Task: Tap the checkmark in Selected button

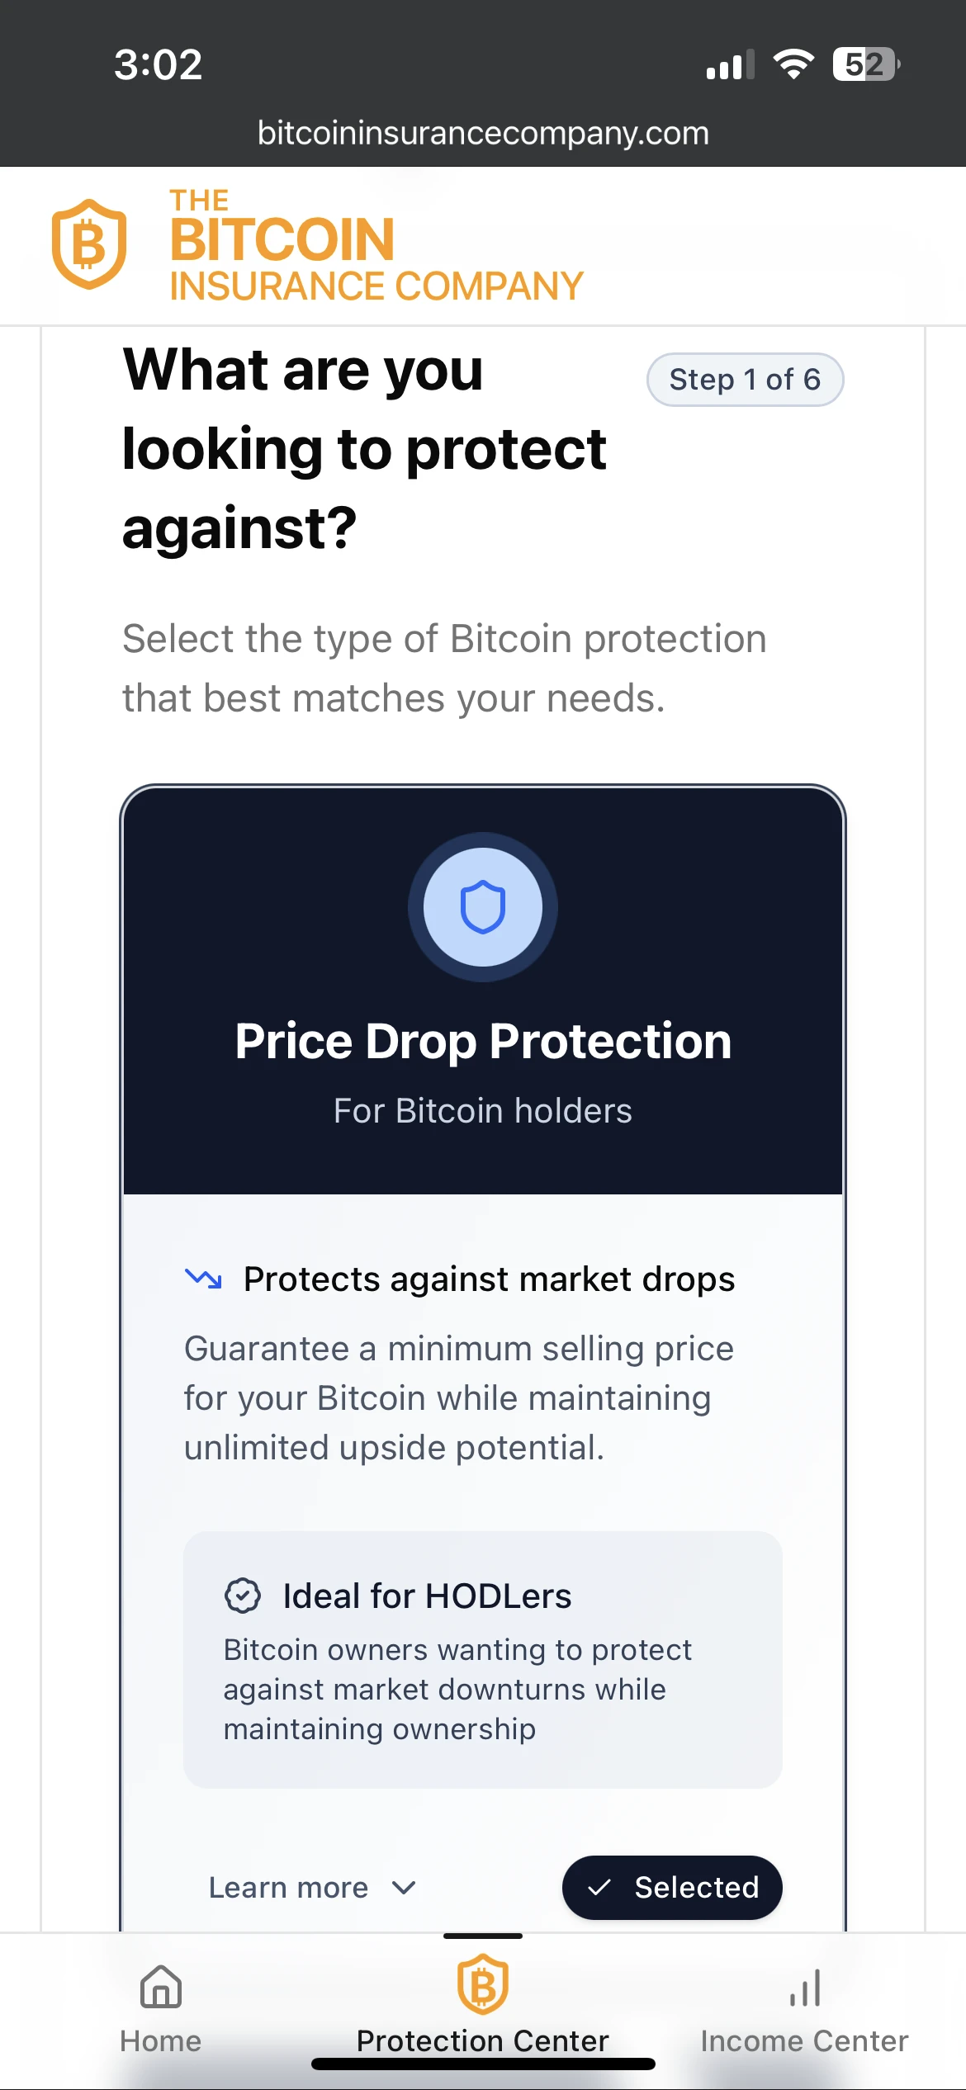Action: tap(599, 1888)
